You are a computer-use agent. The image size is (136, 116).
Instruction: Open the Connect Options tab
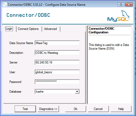[x=28, y=29]
